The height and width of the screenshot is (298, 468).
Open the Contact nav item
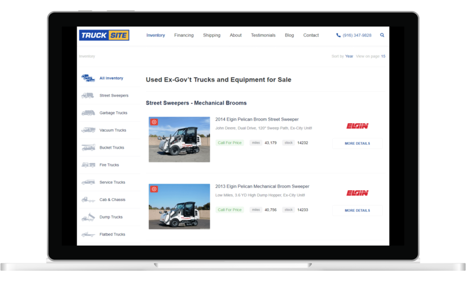[311, 35]
